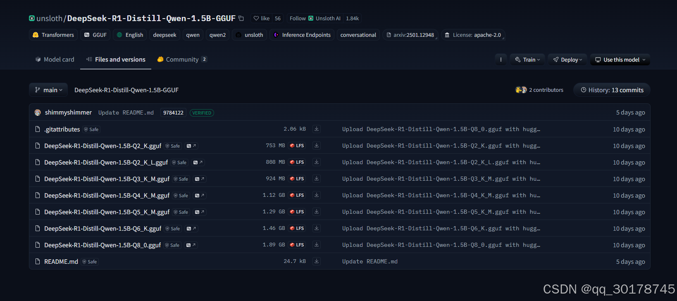Download the Q8_0.gguf file
This screenshot has height=301, width=677.
point(316,245)
